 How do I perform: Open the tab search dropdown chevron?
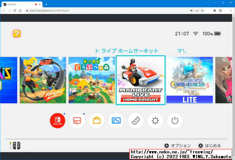207,3
